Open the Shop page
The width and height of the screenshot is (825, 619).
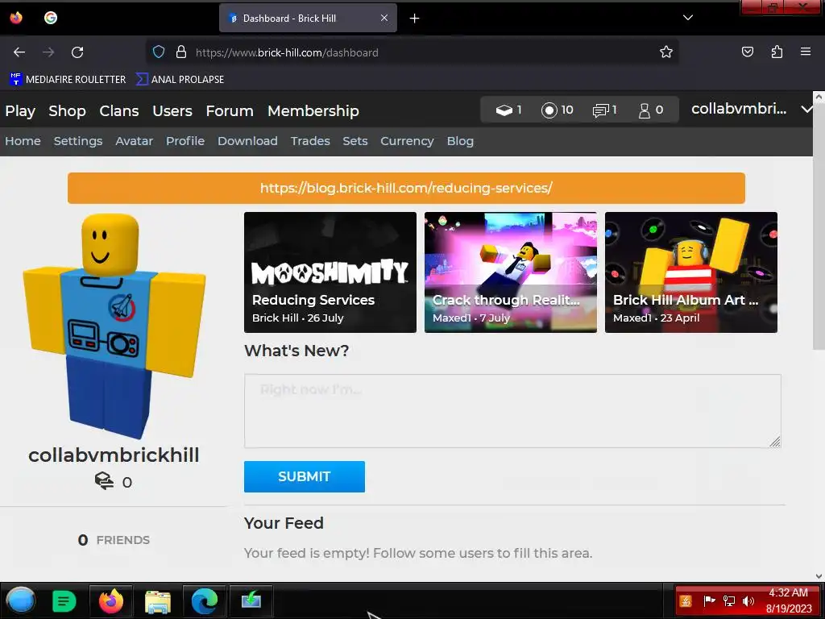68,111
